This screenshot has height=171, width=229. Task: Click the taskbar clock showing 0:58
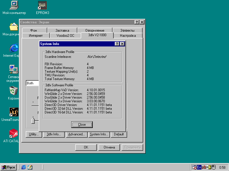click(x=222, y=168)
